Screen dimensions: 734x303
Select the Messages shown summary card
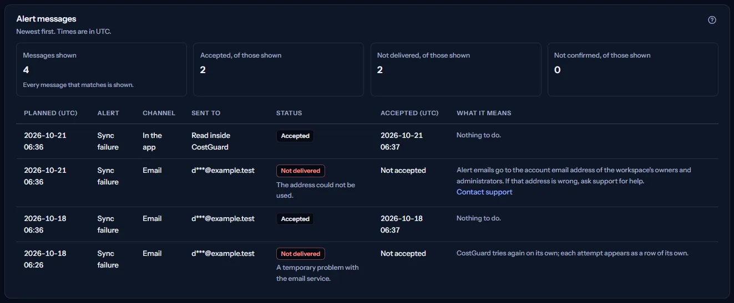tap(102, 70)
